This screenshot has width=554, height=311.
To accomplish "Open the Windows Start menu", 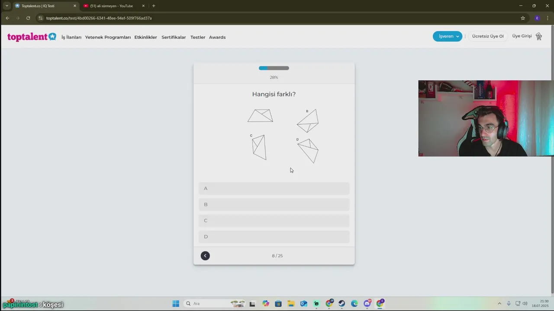I will coord(176,304).
